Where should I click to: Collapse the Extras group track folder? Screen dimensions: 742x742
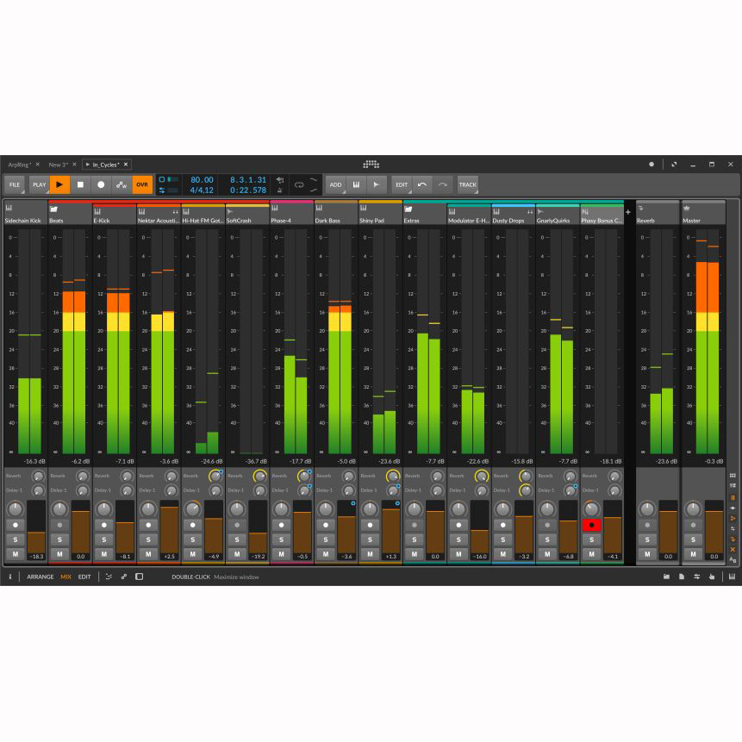pyautogui.click(x=408, y=209)
